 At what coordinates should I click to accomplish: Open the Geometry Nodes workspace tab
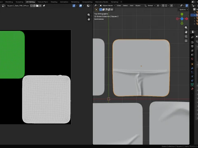[101, 2]
